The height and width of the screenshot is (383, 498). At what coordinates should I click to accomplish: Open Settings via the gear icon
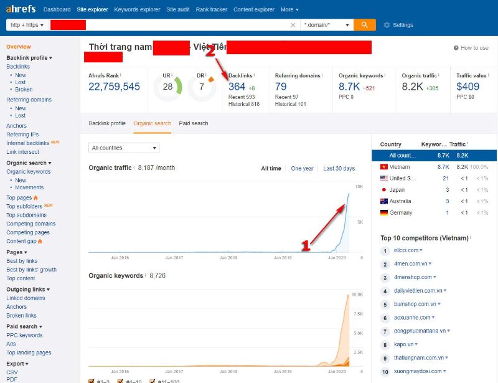387,25
